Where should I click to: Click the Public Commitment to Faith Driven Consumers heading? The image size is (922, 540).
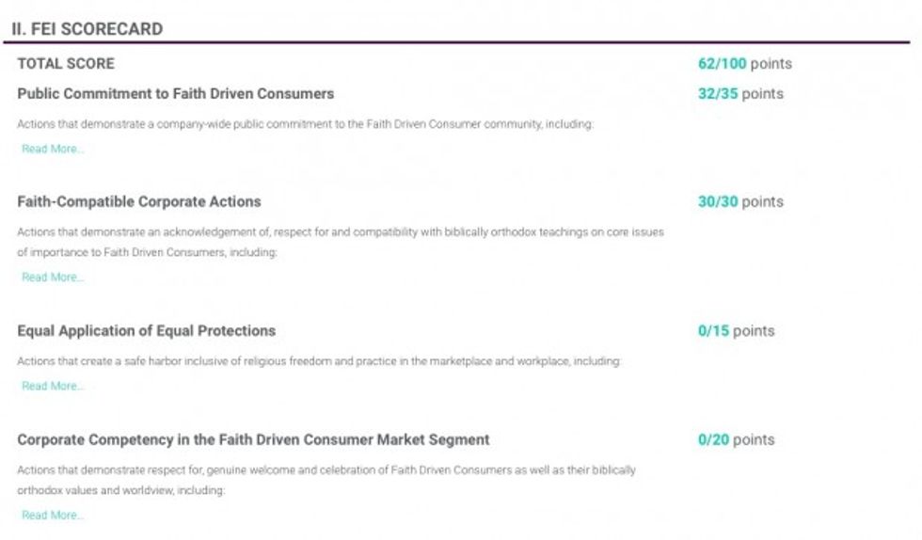coord(175,94)
